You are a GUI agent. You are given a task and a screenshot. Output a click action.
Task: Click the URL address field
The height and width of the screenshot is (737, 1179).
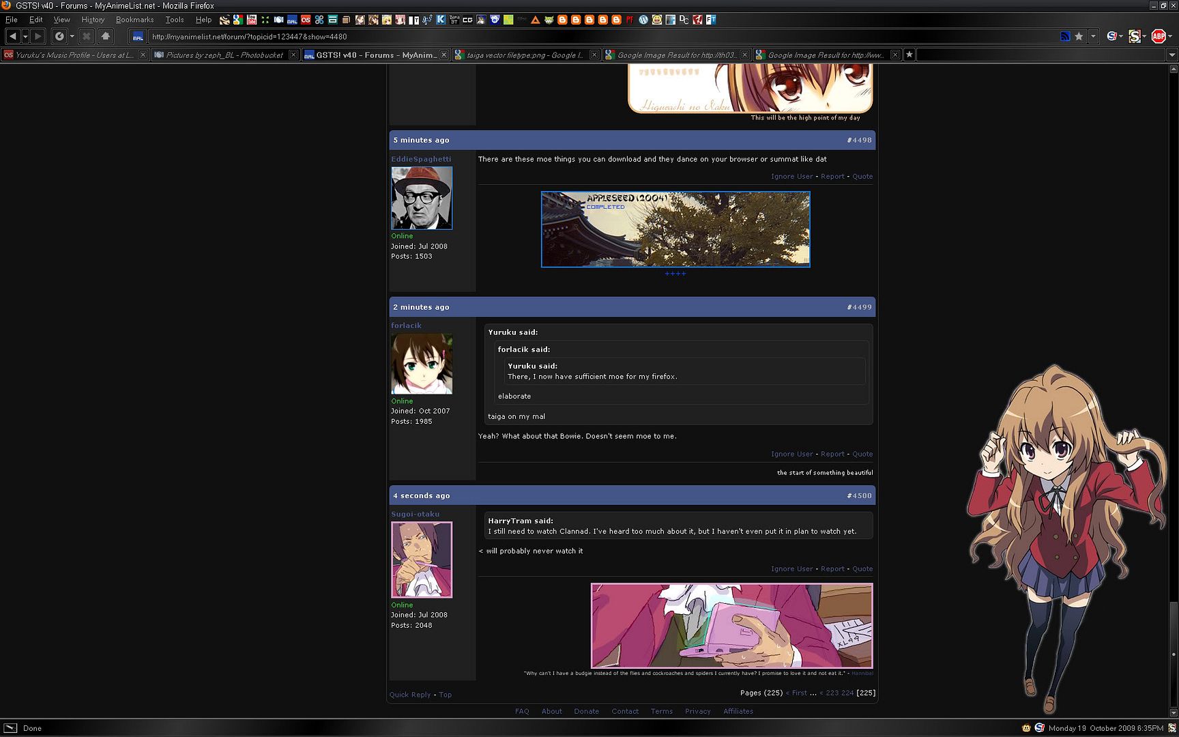pos(600,37)
